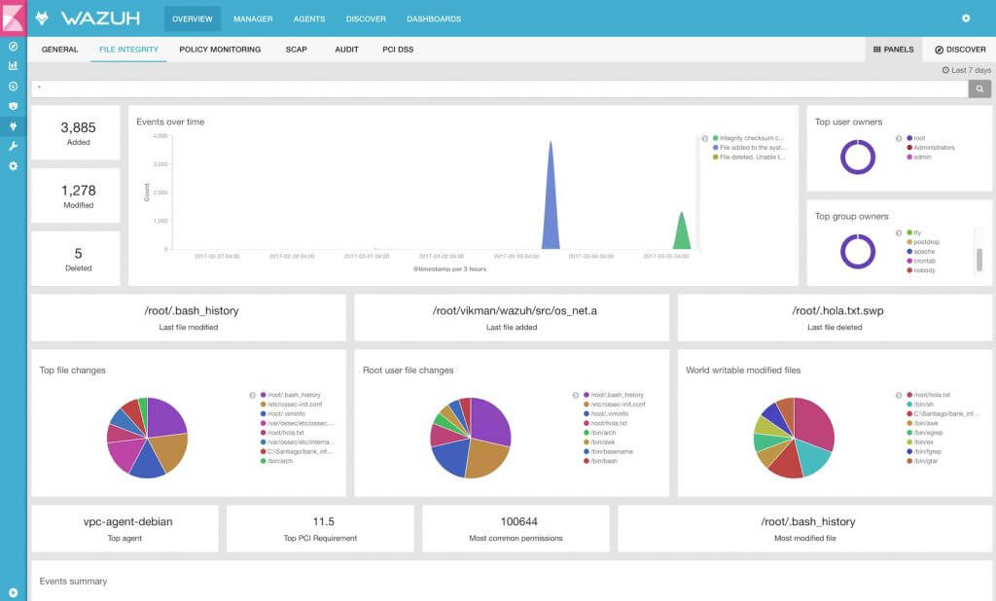Click the /root/hola.txt swatch in World writable legend
This screenshot has height=601, width=996.
pyautogui.click(x=909, y=395)
